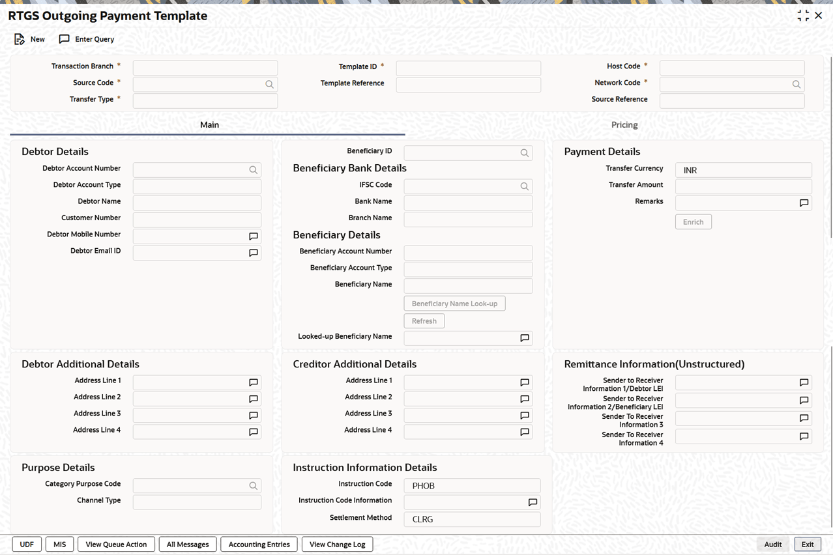Open Creditor Address Line 3 editor icon
The image size is (833, 555).
click(524, 415)
